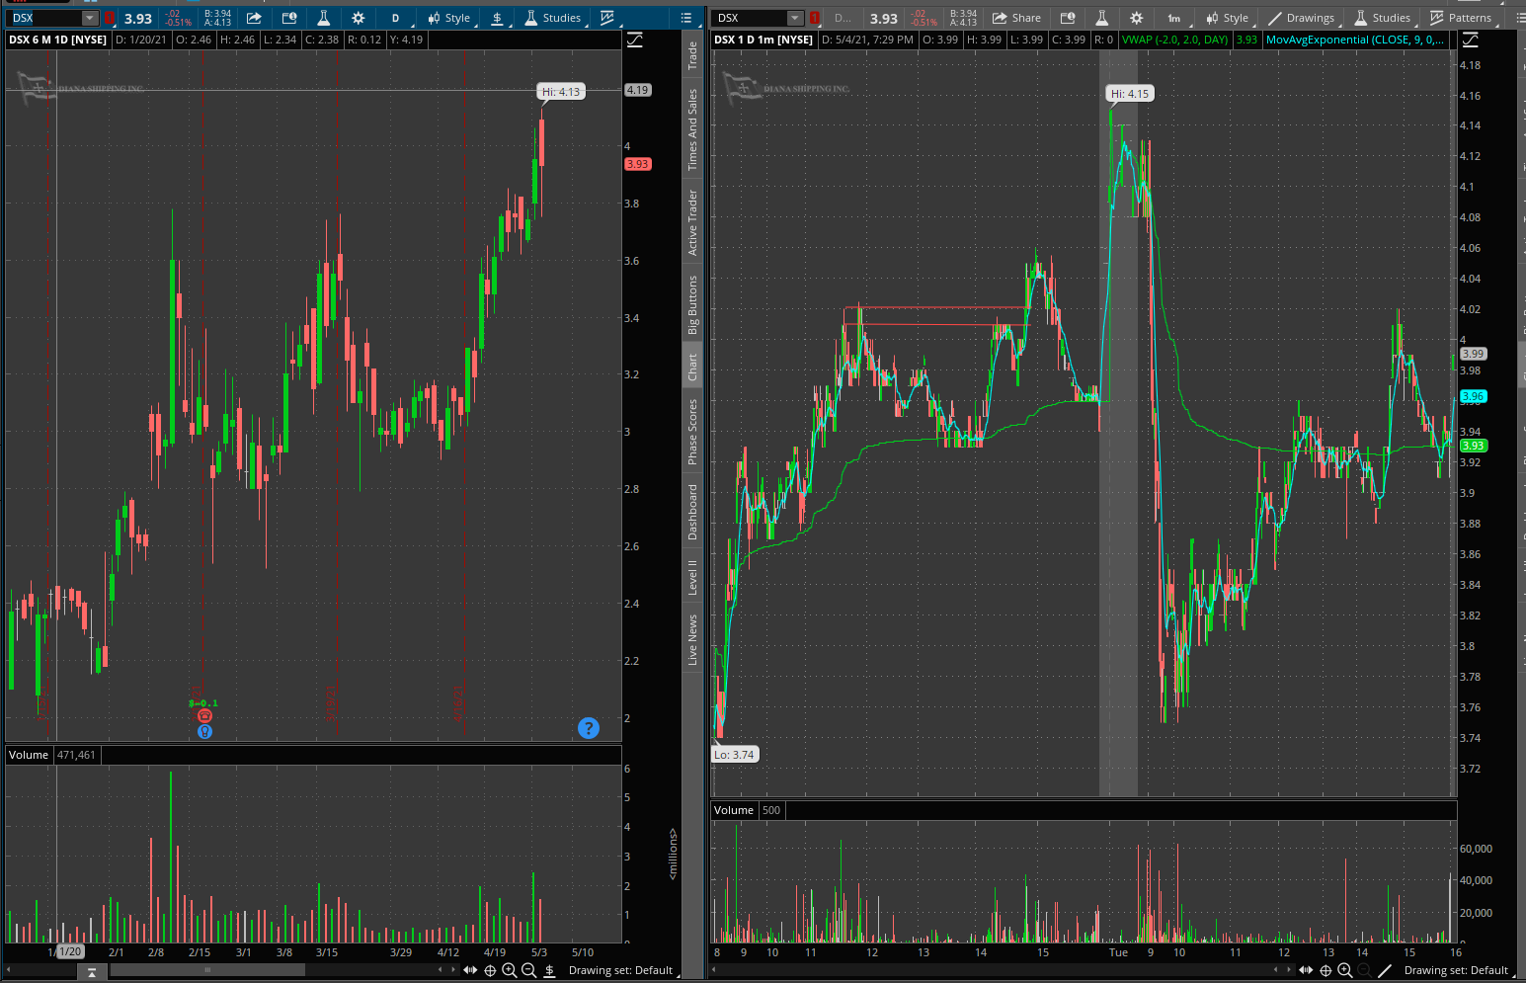This screenshot has width=1526, height=983.
Task: Click the pan arrows icon below right chart
Action: coord(1306,970)
